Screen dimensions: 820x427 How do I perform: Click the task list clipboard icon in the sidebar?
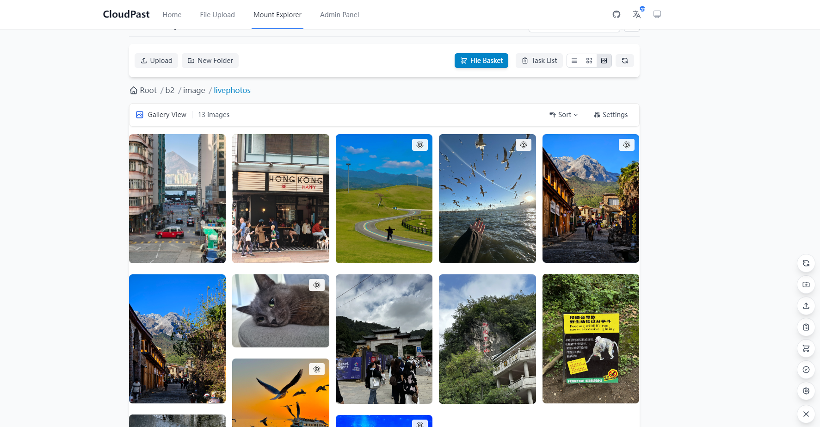806,327
